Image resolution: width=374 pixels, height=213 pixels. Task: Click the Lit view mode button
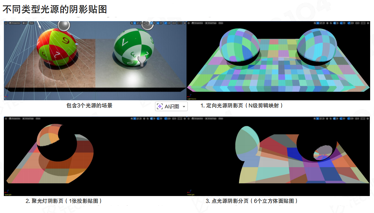[x=25, y=23]
